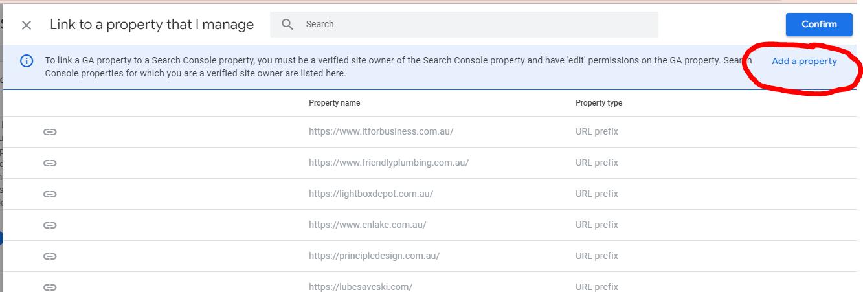Screen dimensions: 863x292
Task: Click link icon for itforbusiness.com.au row
Action: click(50, 132)
